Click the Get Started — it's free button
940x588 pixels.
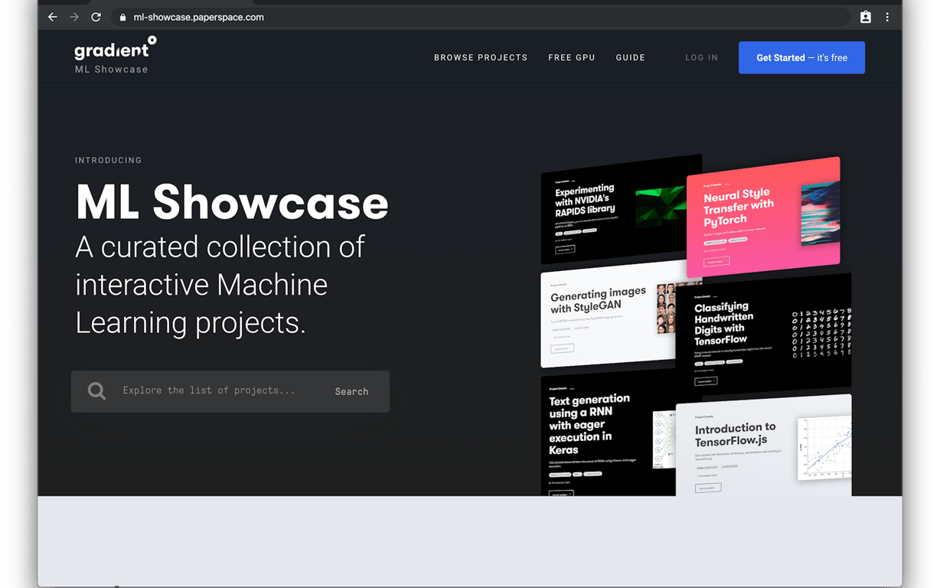click(801, 57)
